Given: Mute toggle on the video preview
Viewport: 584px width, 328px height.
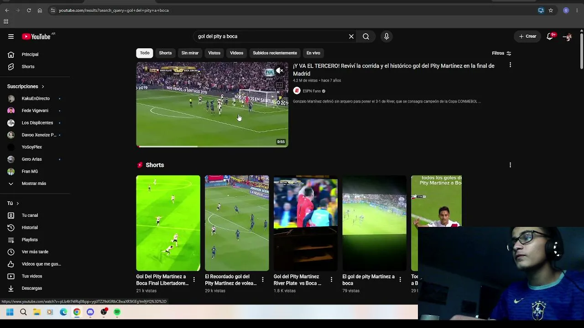Looking at the screenshot, I should click(280, 71).
